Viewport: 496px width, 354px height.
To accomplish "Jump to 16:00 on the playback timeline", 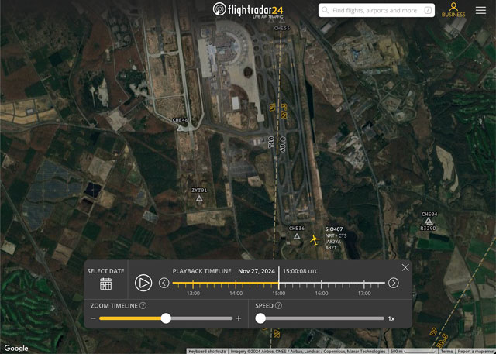I will point(322,284).
